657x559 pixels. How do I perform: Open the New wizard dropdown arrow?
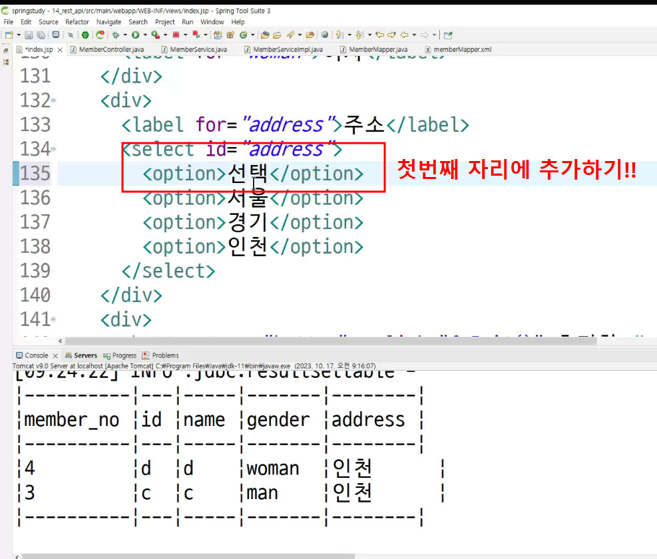19,35
